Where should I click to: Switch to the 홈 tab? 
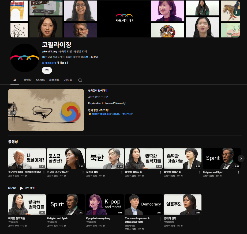[15, 80]
